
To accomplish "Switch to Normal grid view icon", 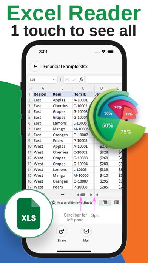I will tap(105, 203).
